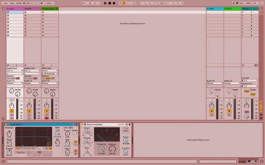Screen dimensions: 265x165
Task: Solo track 1 Audio
Action: [12, 115]
